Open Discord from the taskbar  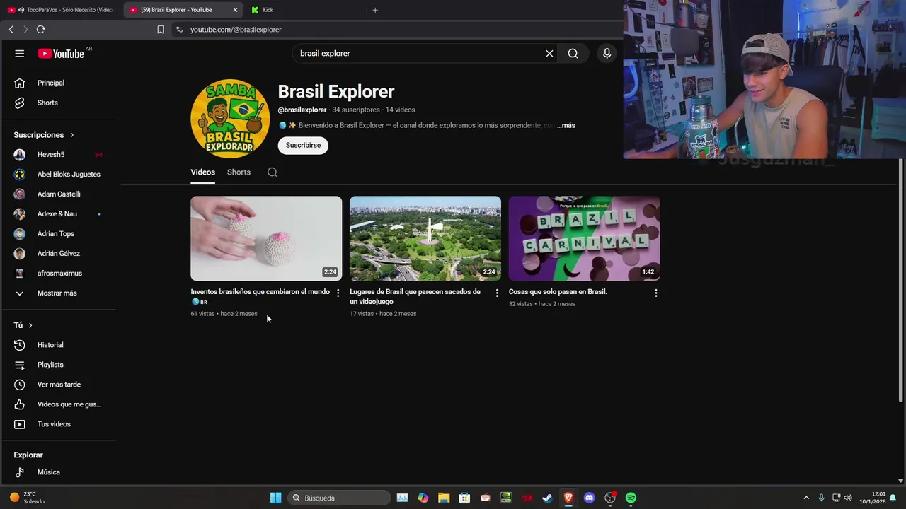pyautogui.click(x=589, y=498)
